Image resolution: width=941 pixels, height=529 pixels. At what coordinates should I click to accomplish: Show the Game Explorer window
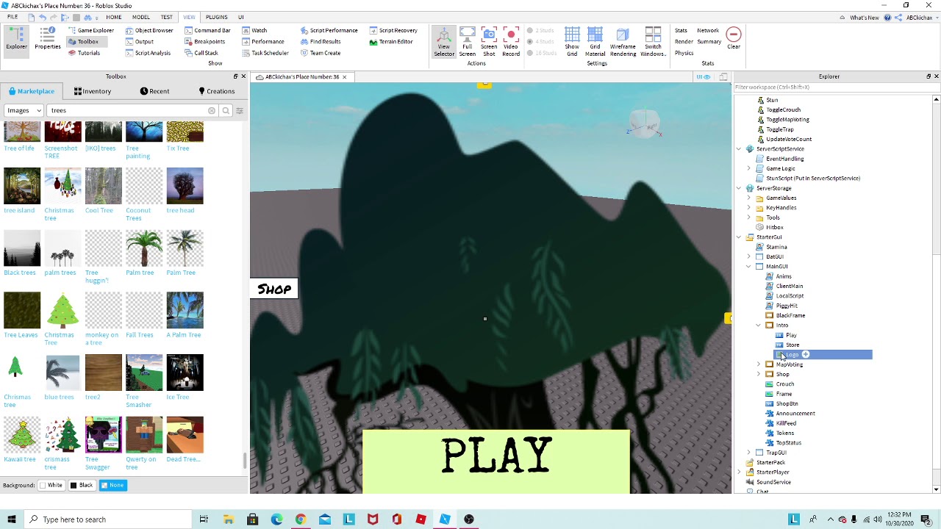[90, 30]
